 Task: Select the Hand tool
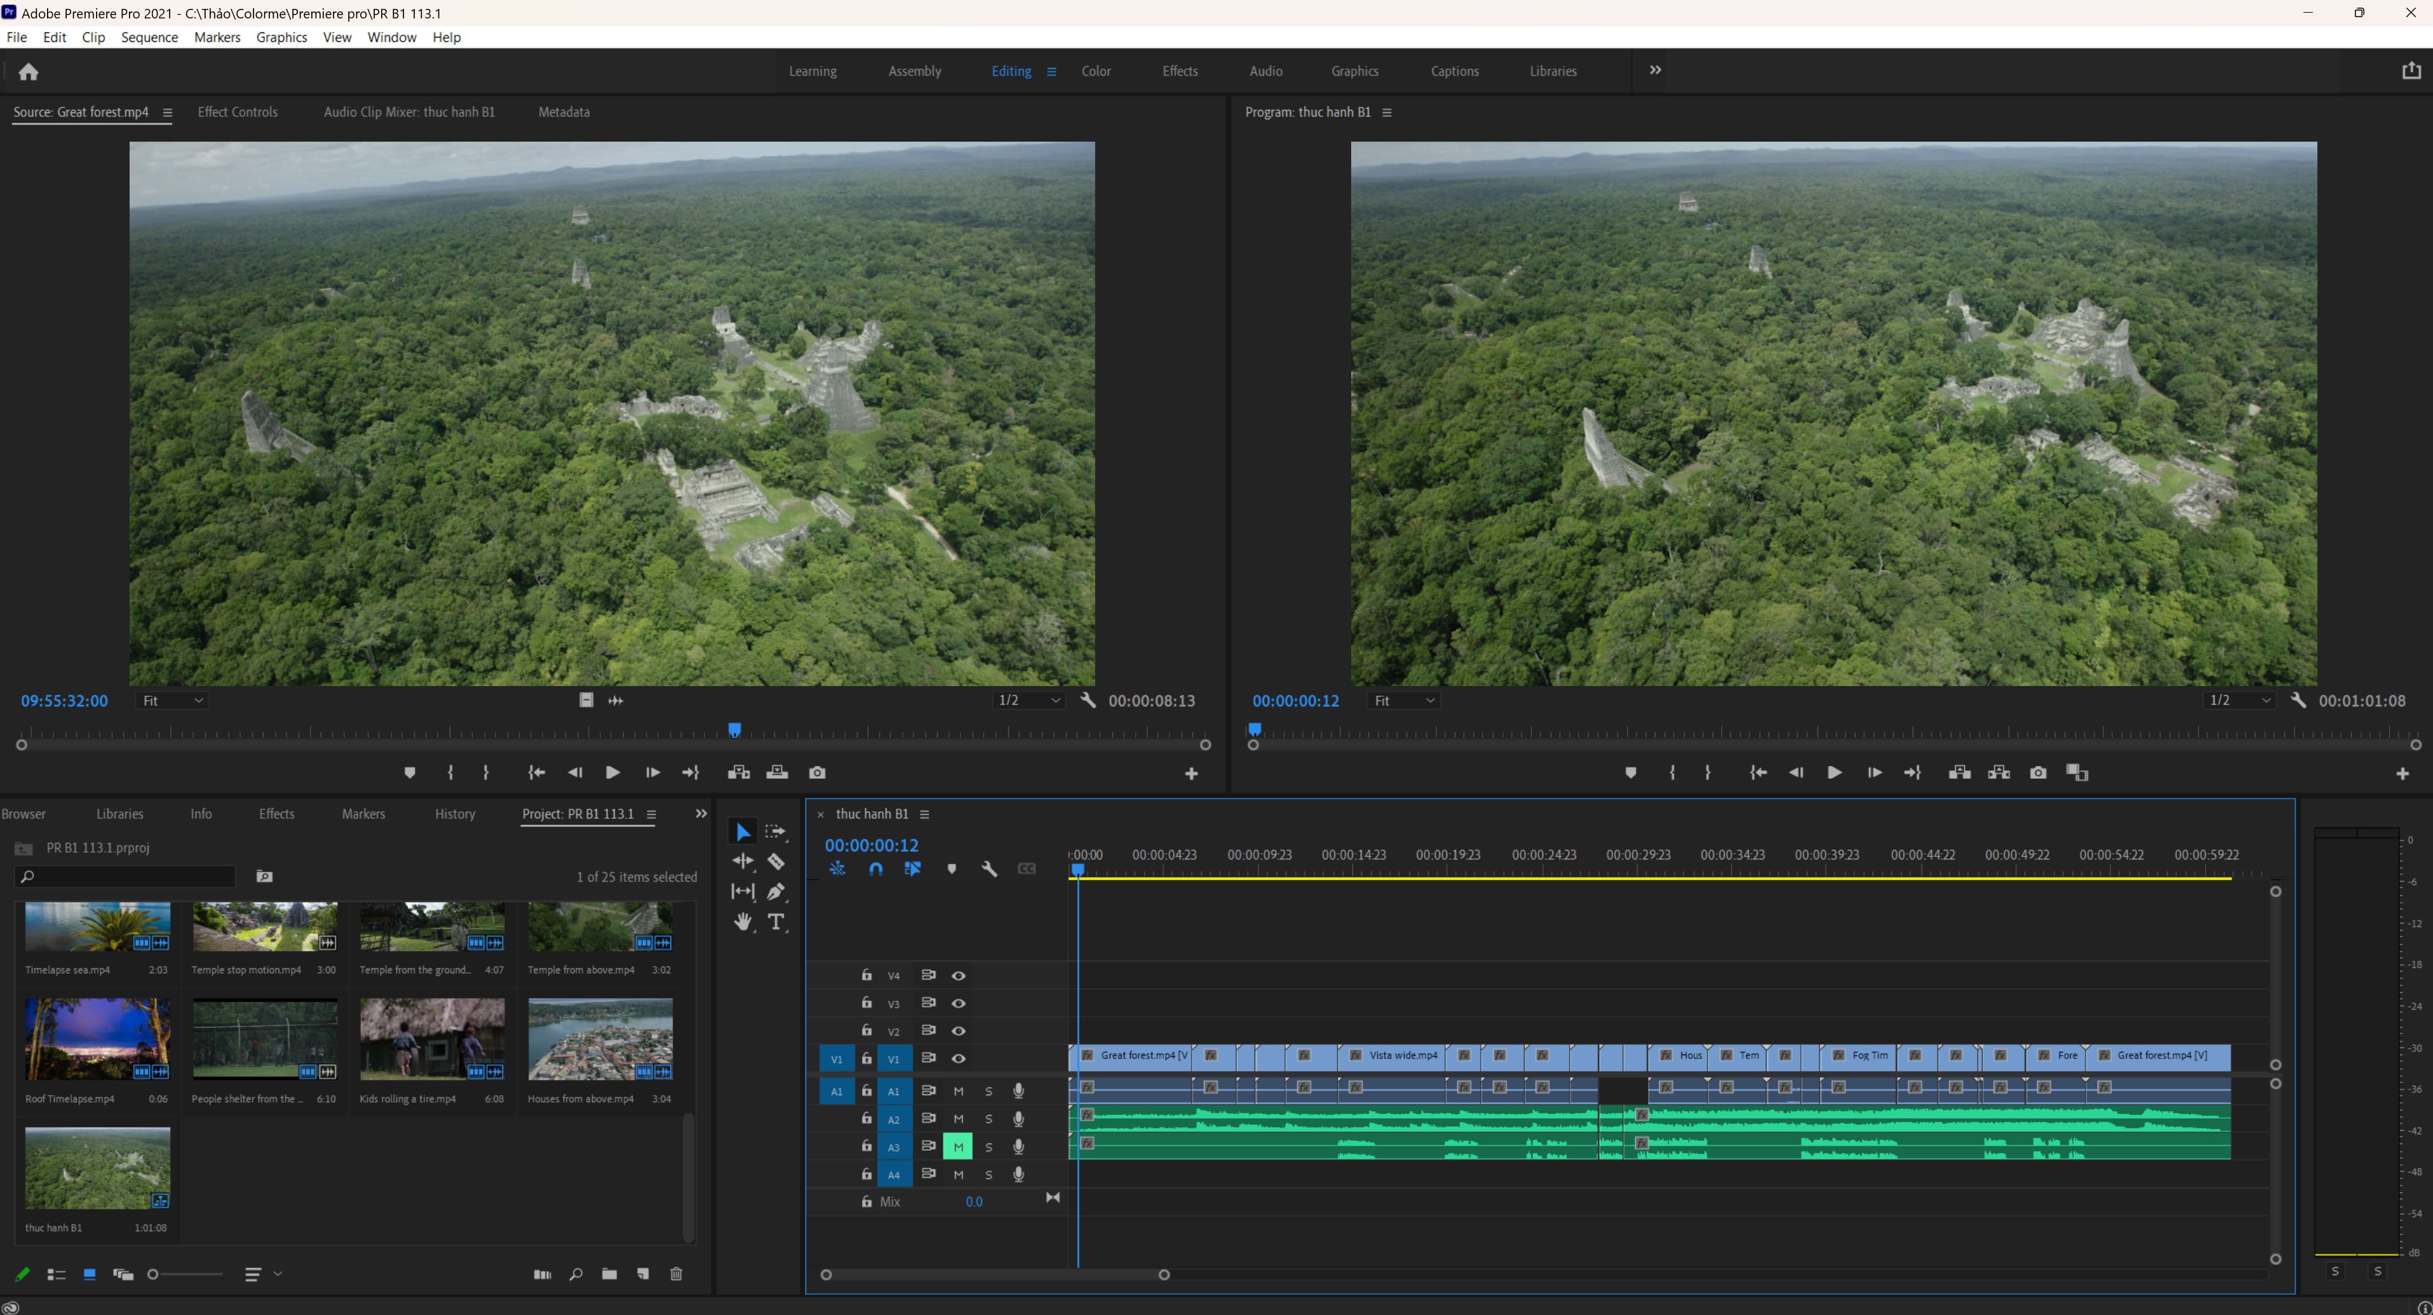click(x=743, y=922)
